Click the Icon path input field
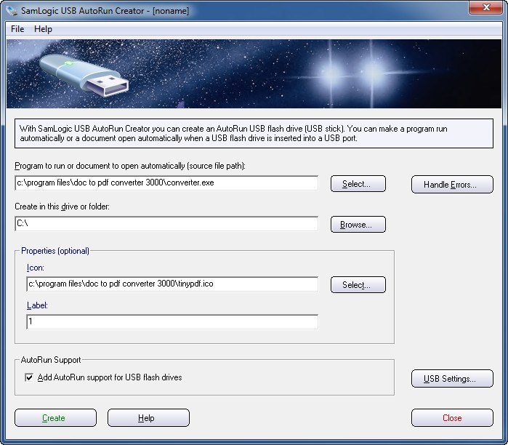This screenshot has width=508, height=445. (172, 284)
